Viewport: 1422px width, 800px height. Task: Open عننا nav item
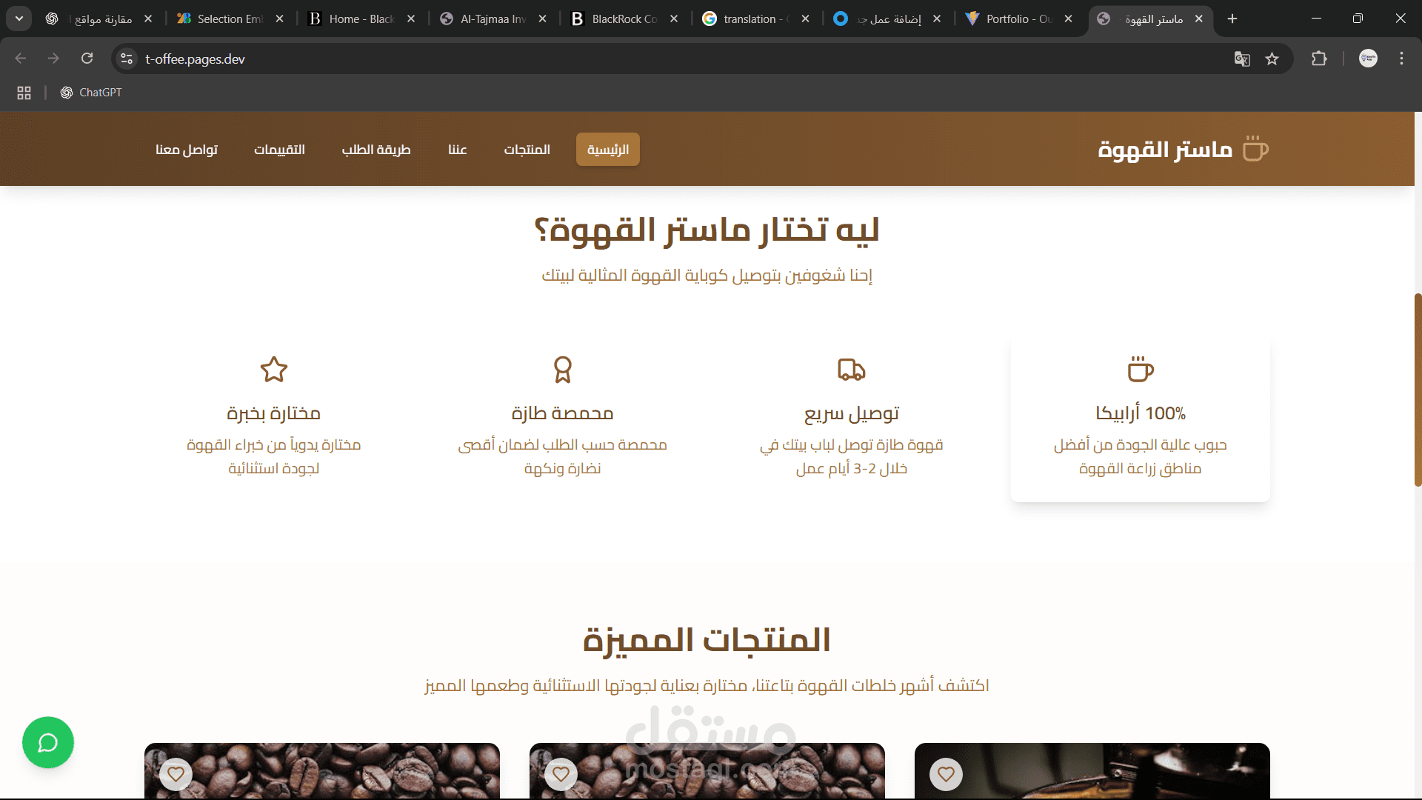458,150
